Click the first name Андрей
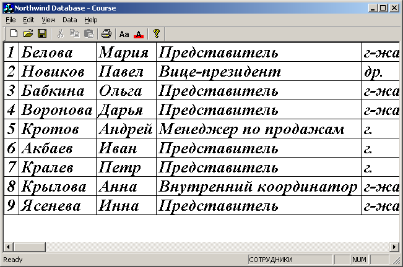Image resolution: width=403 pixels, height=267 pixels. coord(126,129)
